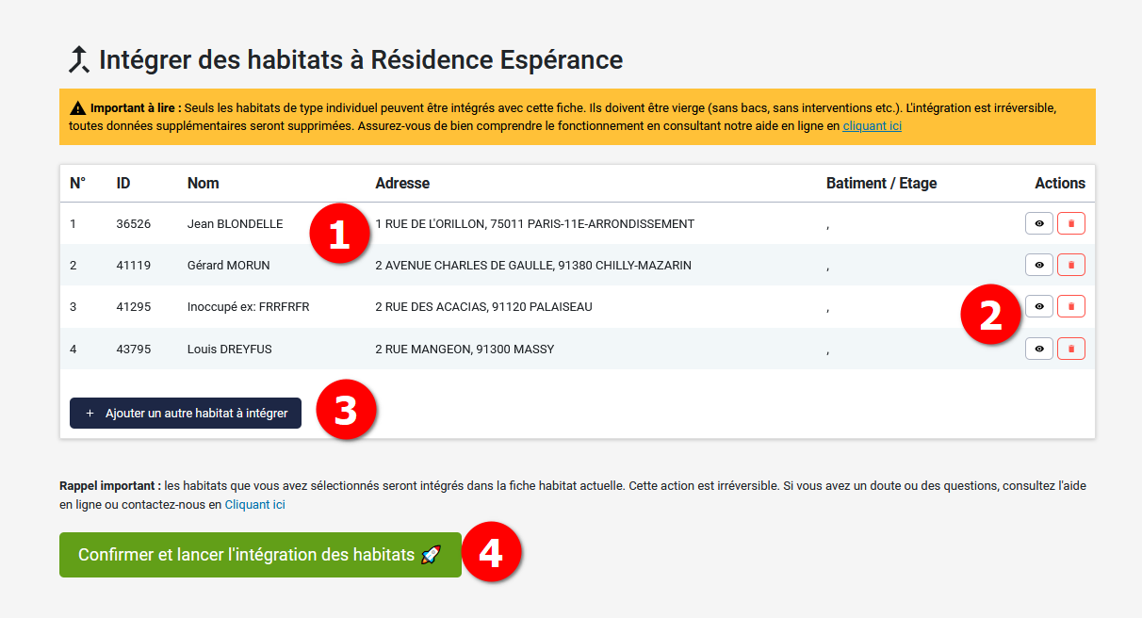View Gérard MORUN habitat with eye icon

[1038, 266]
